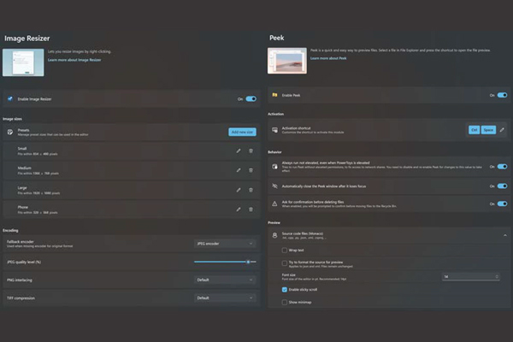This screenshot has height=342, width=513.
Task: Open Learn more about Peek link
Action: tap(328, 58)
